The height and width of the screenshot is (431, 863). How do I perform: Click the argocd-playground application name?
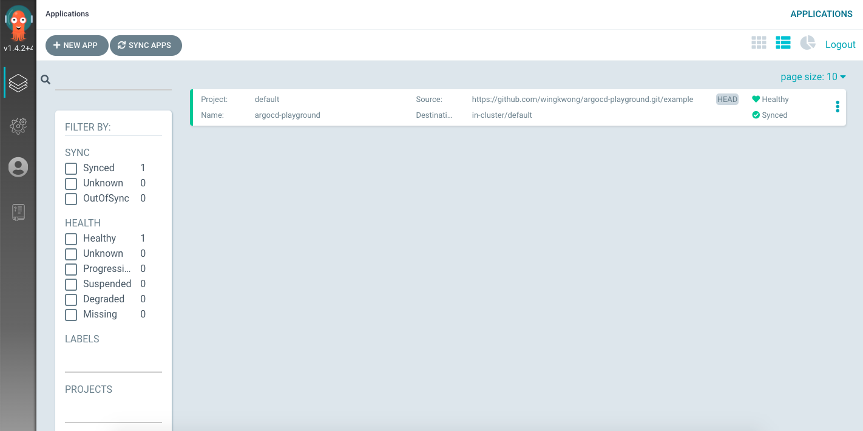288,115
